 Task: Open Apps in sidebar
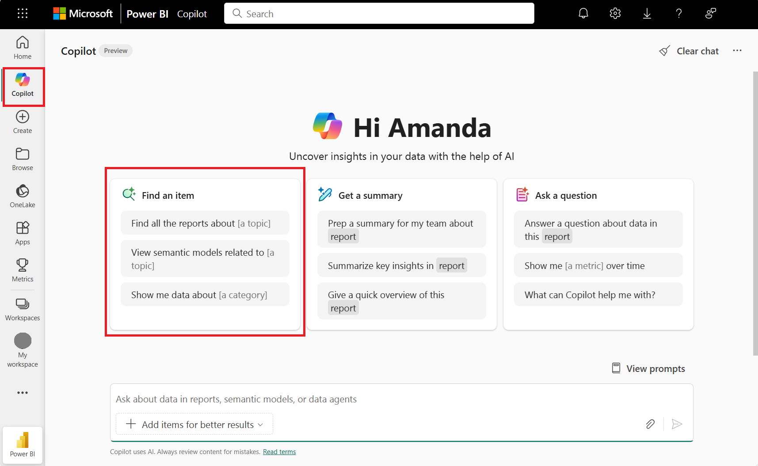click(23, 233)
